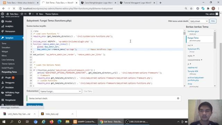The width and height of the screenshot is (222, 125).
Task: Stop loading the page
Action: click(x=14, y=8)
